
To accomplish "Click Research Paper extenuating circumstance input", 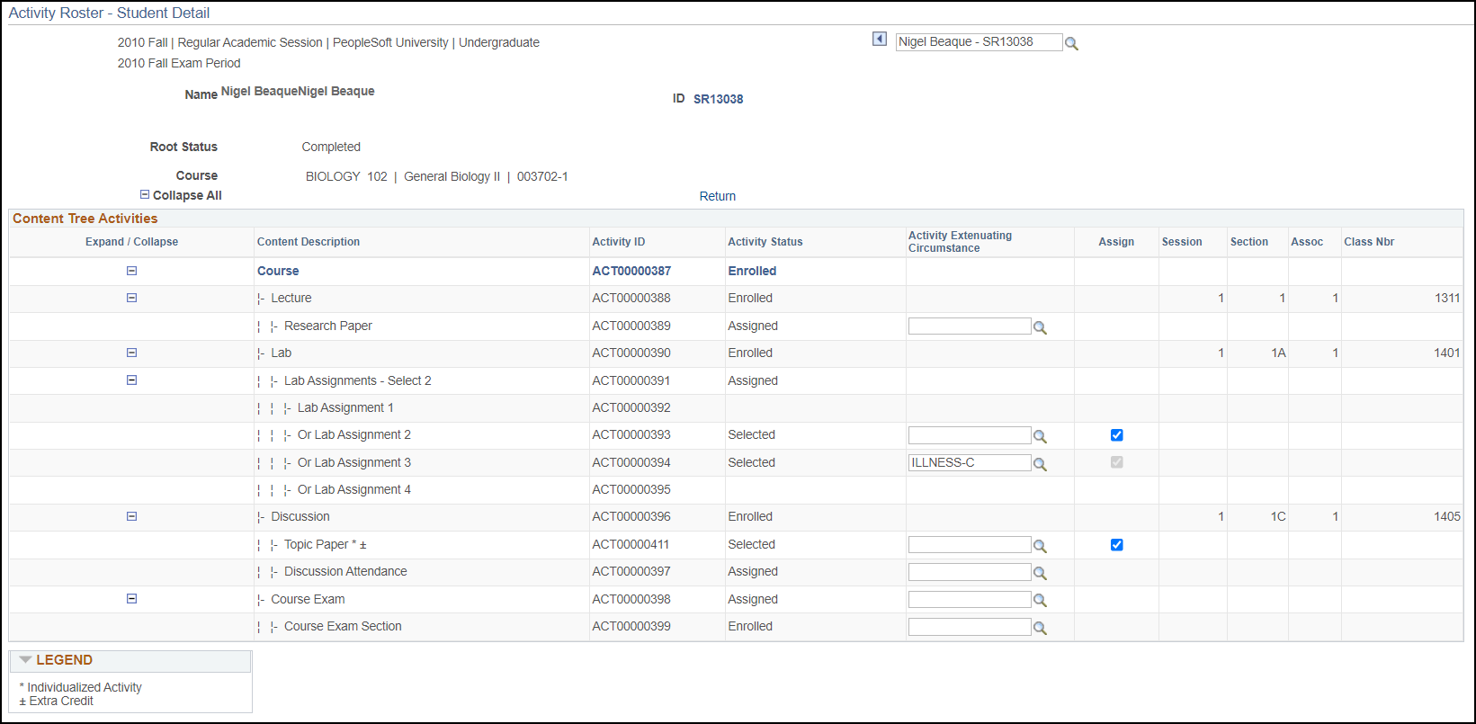I will [x=970, y=326].
